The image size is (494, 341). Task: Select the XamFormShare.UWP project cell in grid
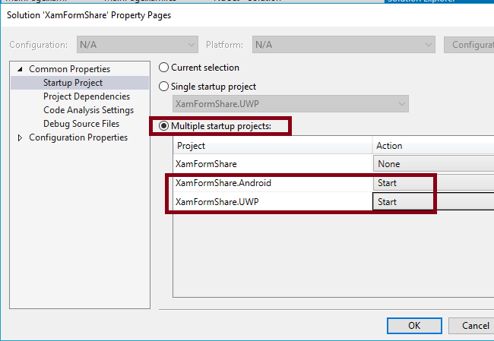click(273, 202)
